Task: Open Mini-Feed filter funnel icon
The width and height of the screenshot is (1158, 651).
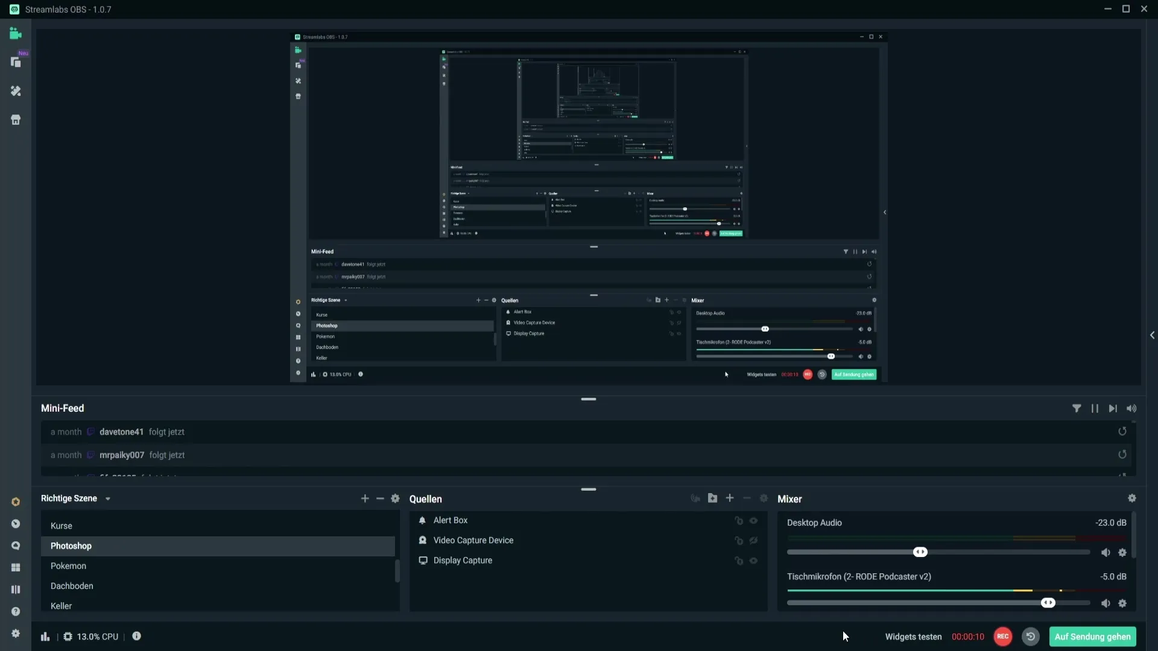Action: (x=1077, y=409)
